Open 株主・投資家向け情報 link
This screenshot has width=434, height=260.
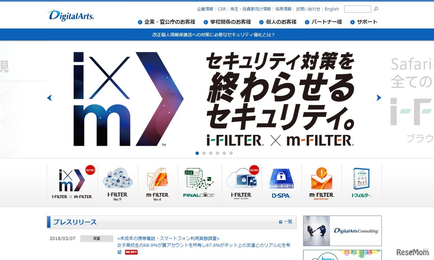[x=251, y=9]
